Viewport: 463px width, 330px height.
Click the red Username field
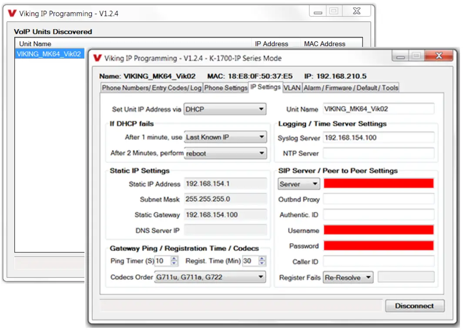click(x=379, y=230)
